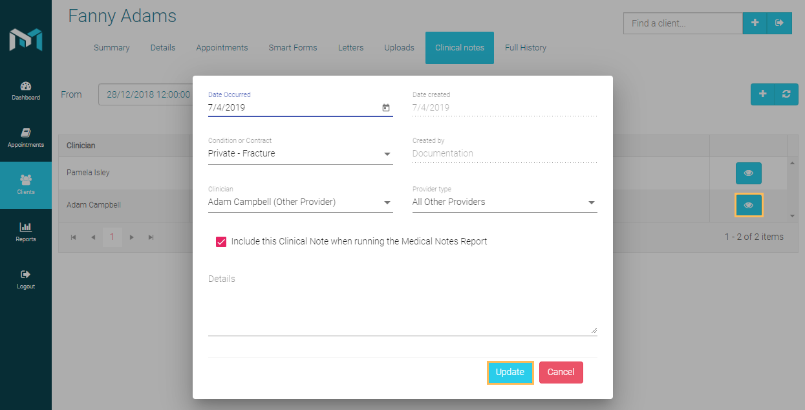Image resolution: width=805 pixels, height=410 pixels.
Task: View Pamela Isley's note via eye icon
Action: tap(748, 173)
